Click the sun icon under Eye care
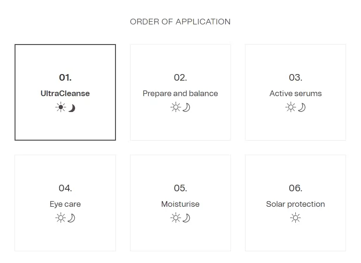Screen dimensions: 361x263 (x=61, y=218)
